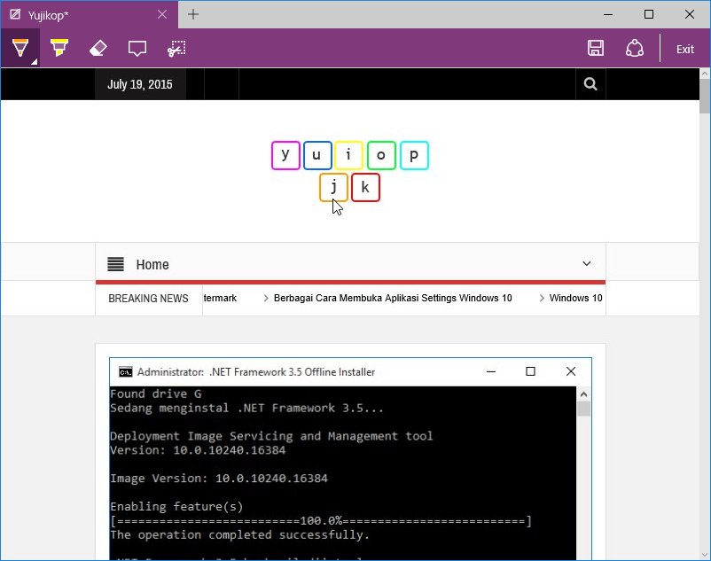Expand the navigation dropdown chevron
711x561 pixels.
click(586, 264)
